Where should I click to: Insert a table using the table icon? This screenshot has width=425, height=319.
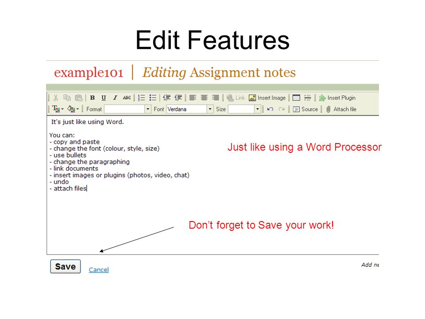[296, 97]
